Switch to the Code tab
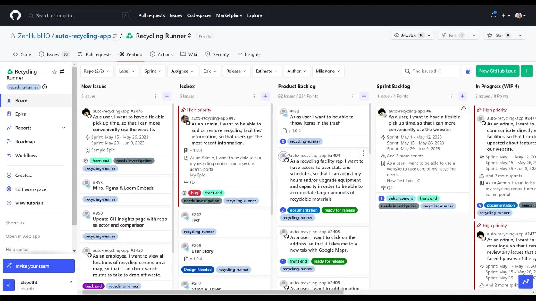 pos(22,54)
